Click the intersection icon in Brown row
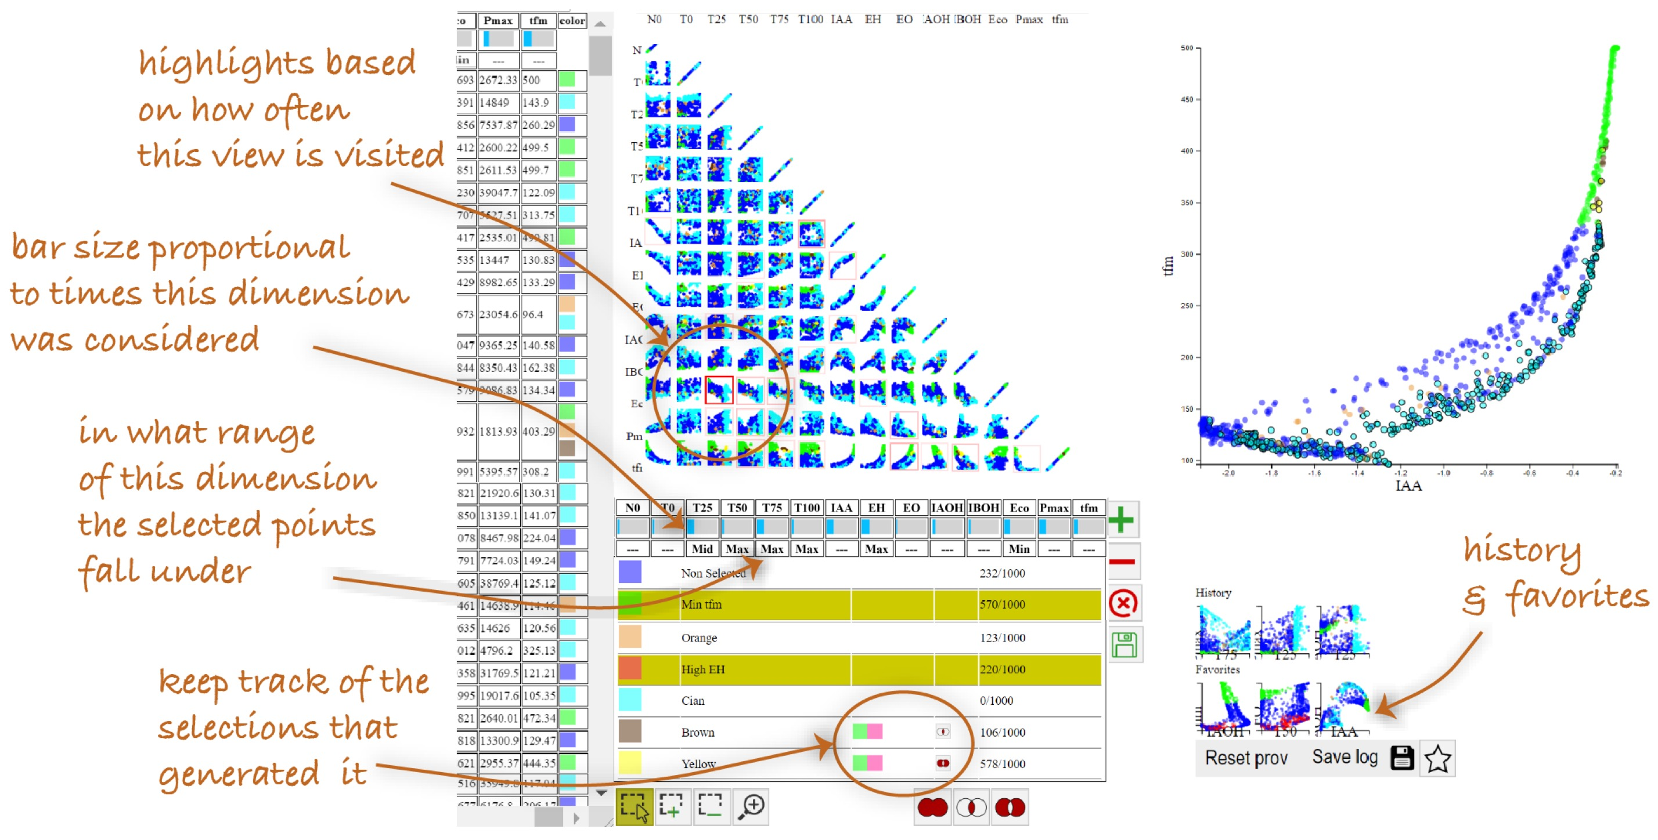The image size is (1658, 840). coord(943,732)
